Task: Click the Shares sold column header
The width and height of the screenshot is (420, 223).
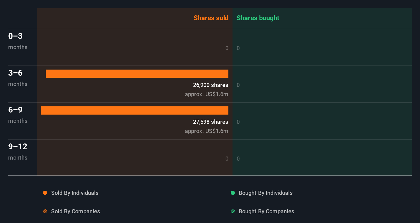Action: pyautogui.click(x=211, y=18)
